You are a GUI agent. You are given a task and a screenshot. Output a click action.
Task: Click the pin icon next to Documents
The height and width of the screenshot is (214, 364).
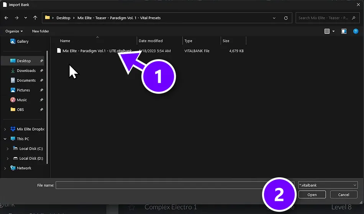41,80
